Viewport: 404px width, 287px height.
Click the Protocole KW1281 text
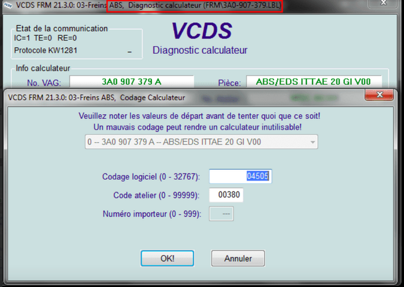tap(45, 50)
